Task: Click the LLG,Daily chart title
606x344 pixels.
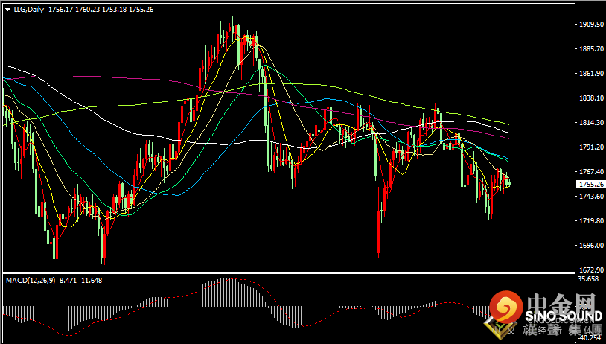Action: 29,10
